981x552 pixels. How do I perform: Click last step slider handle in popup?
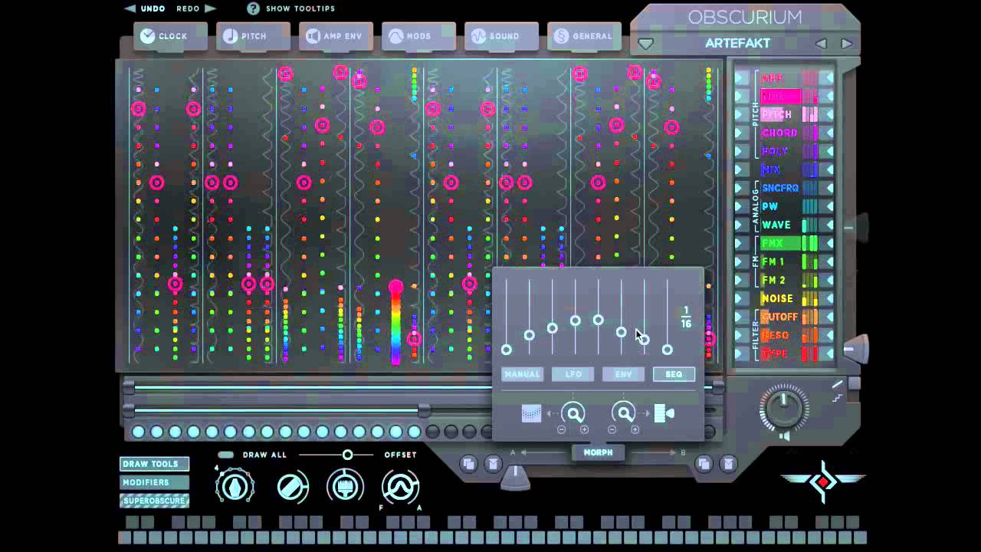pyautogui.click(x=667, y=350)
